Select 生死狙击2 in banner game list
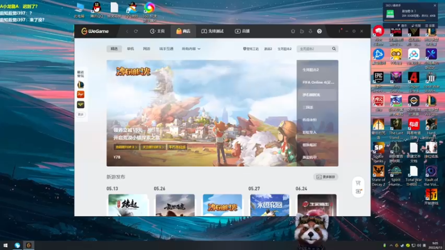 311,70
